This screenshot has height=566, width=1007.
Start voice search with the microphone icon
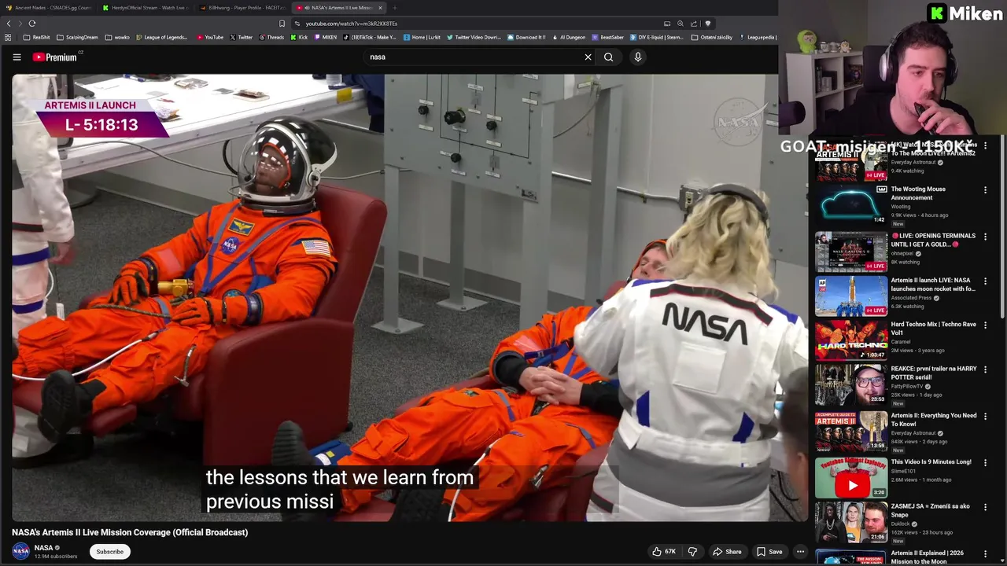click(x=638, y=57)
